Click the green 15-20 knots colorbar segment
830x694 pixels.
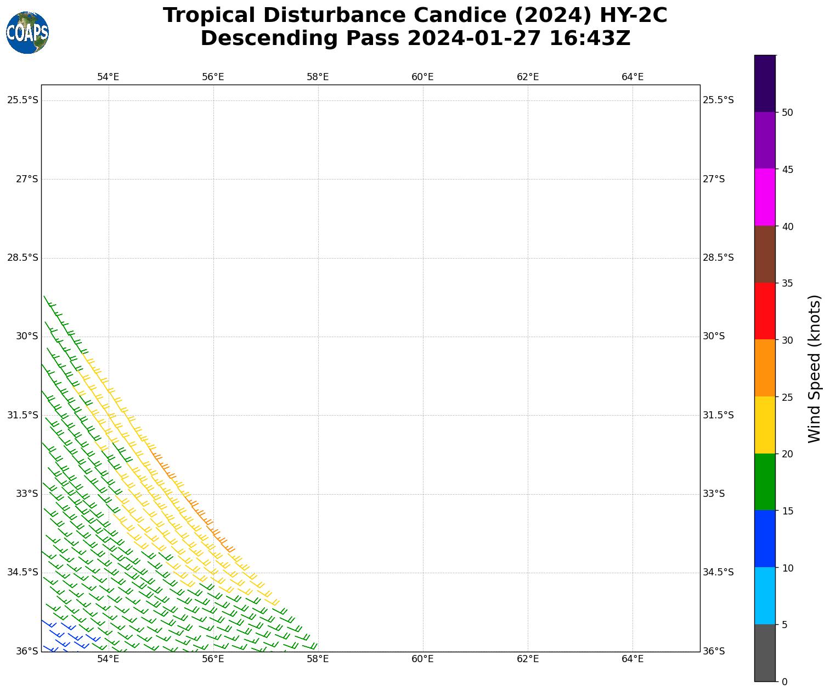[x=765, y=482]
